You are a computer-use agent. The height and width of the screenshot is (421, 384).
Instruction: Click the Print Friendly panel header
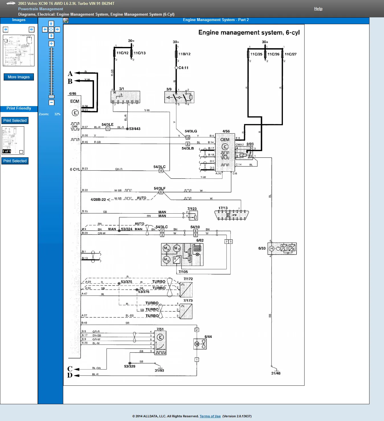pos(19,108)
